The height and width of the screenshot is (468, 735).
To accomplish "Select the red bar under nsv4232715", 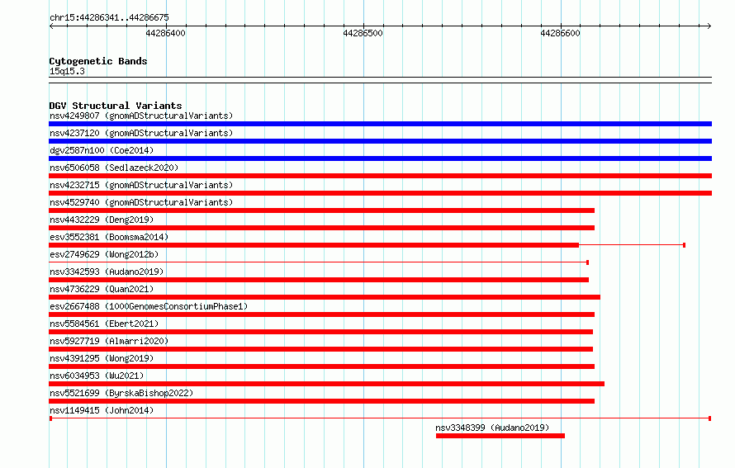I will (380, 193).
